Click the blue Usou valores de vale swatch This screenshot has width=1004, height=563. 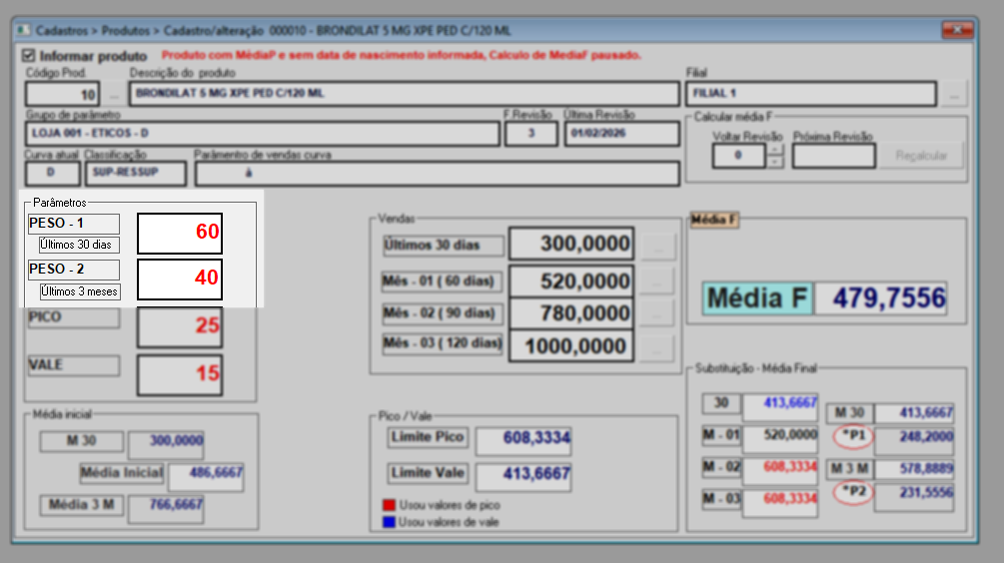[x=388, y=521]
